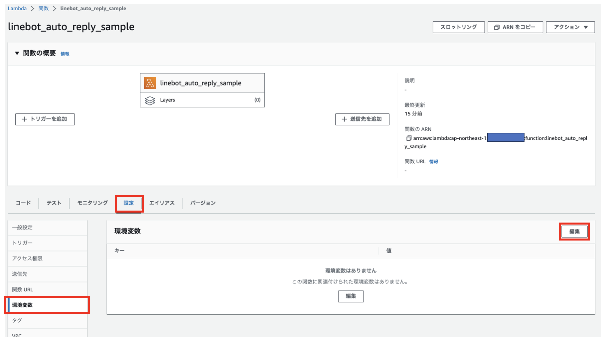602x338 pixels.
Task: Switch to the コード tab
Action: click(x=23, y=203)
